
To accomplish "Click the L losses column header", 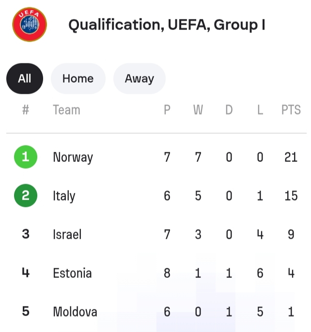I will (x=260, y=110).
